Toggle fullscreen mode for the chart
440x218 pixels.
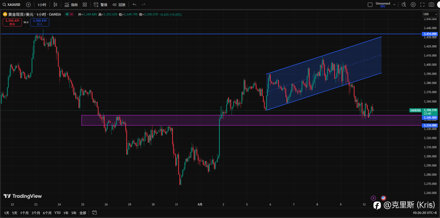coord(422,4)
